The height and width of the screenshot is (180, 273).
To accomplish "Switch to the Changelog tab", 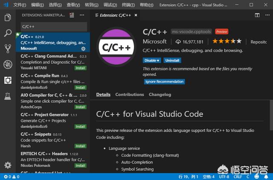I will [160, 95].
